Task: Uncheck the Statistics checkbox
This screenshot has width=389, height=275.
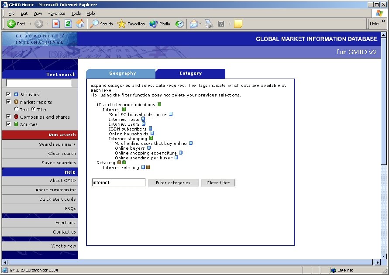Action: tap(8, 94)
